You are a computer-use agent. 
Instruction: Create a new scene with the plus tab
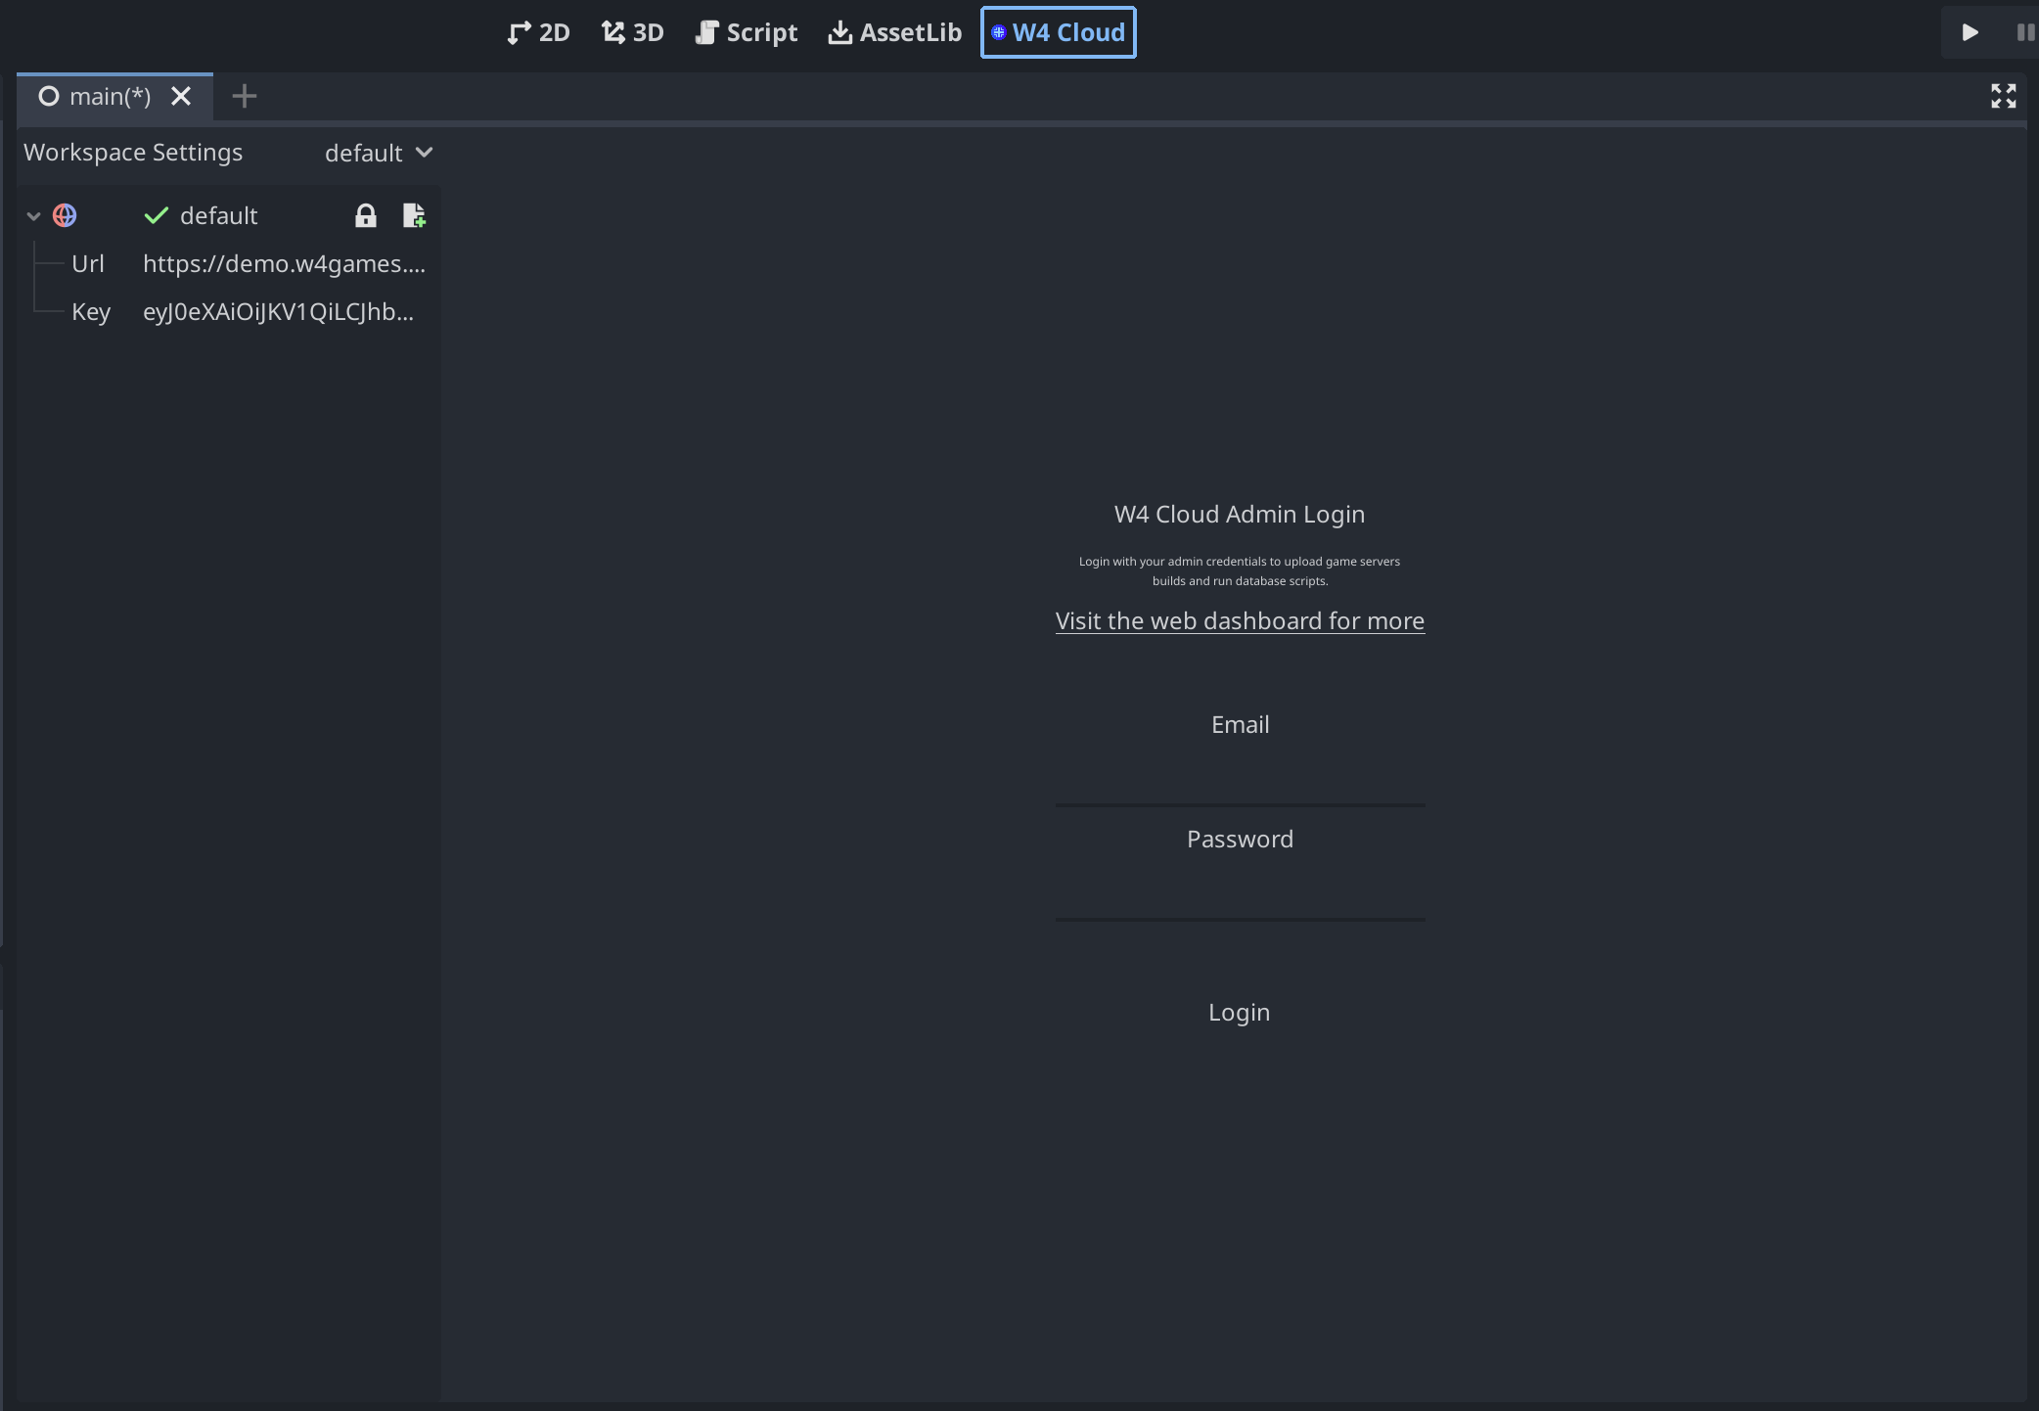244,95
